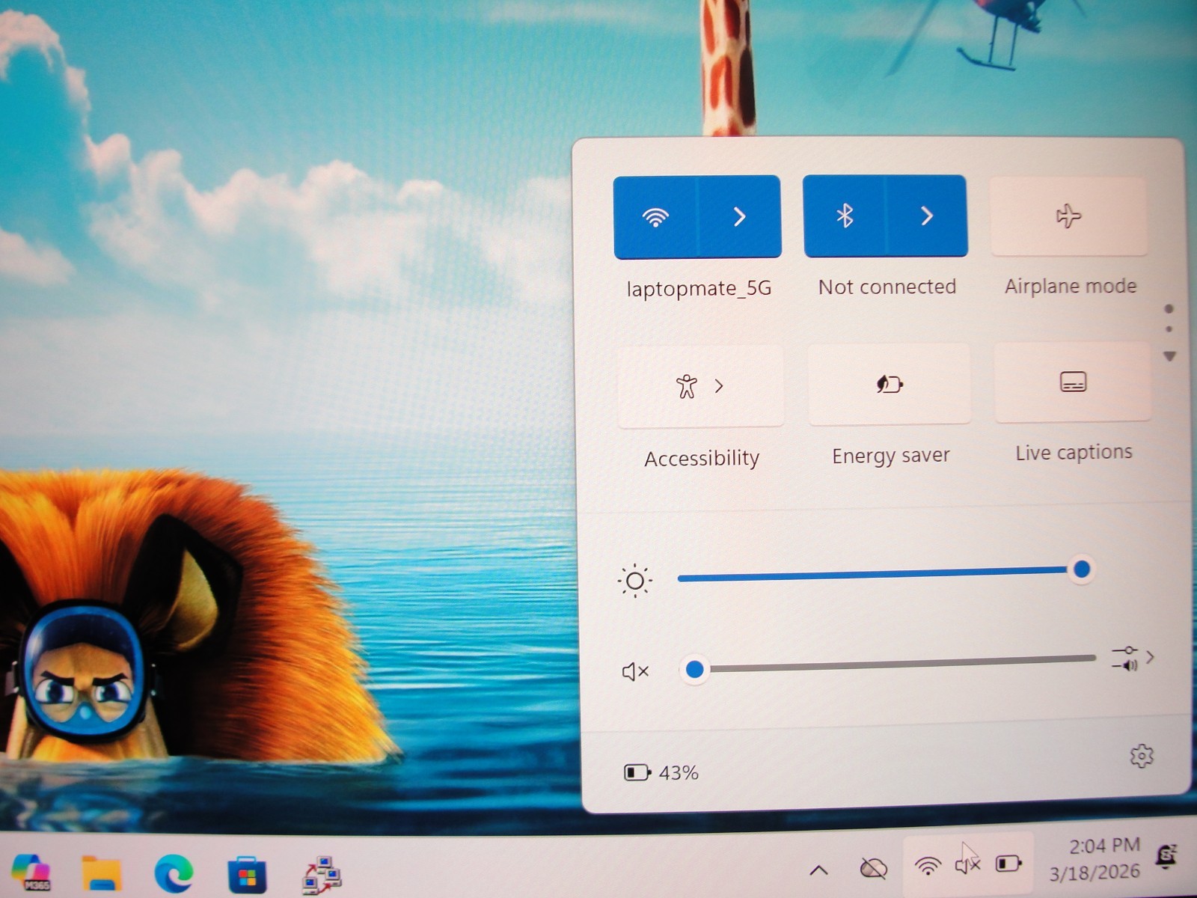Click the muted speaker icon in panel
The image size is (1197, 898).
coord(635,671)
